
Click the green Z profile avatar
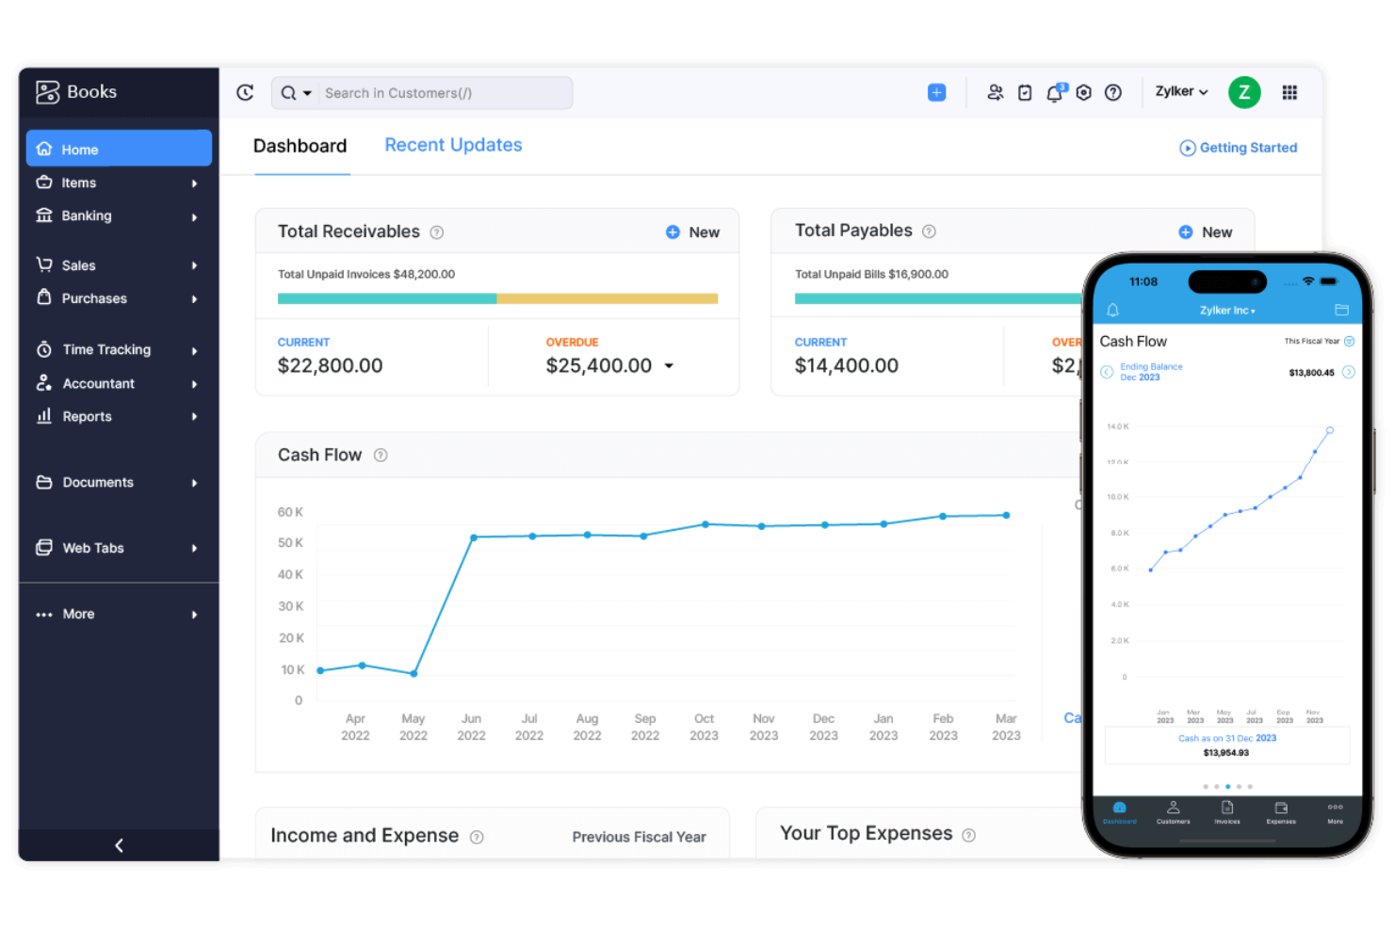(1244, 92)
